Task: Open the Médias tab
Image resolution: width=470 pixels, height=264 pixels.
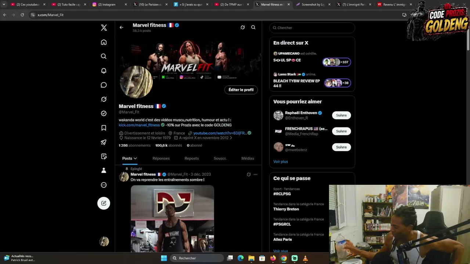Action: 248,158
